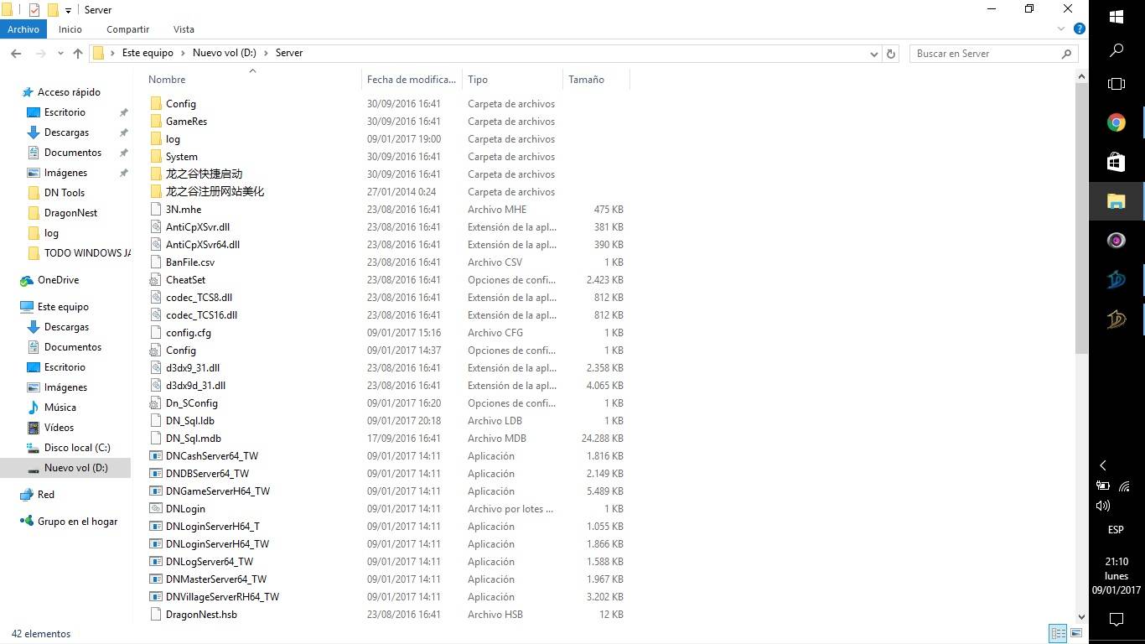Sort by the Nombre column header

167,80
